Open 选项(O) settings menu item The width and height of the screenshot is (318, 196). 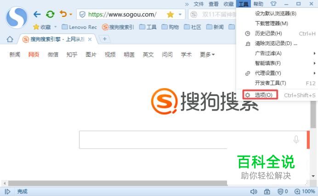[x=276, y=95]
